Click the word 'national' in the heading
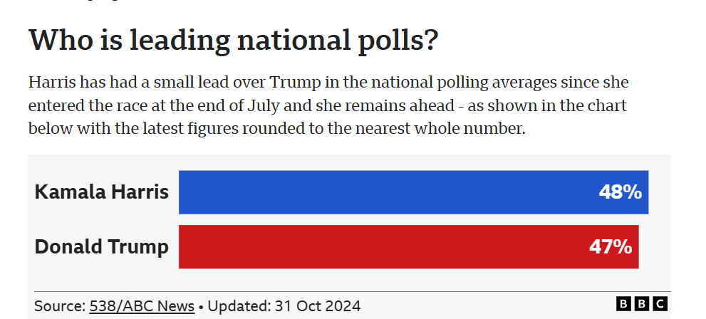The height and width of the screenshot is (319, 706). point(294,41)
